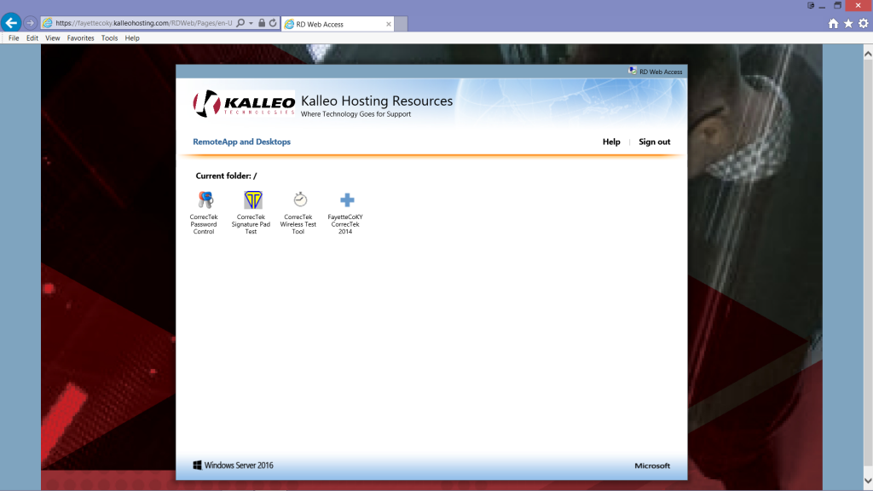Screen dimensions: 873x491
Task: Open the Help link in page header
Action: coord(611,142)
